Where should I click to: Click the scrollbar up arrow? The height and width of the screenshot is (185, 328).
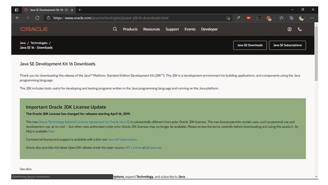(316, 24)
